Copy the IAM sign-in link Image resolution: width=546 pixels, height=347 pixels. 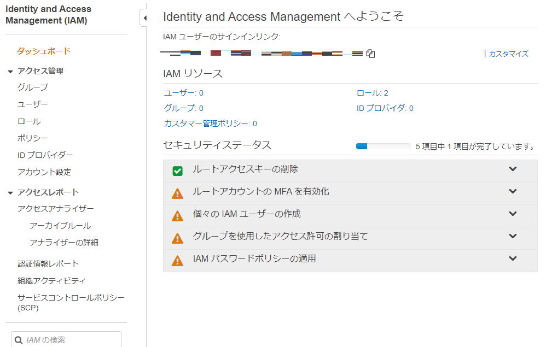[x=370, y=54]
